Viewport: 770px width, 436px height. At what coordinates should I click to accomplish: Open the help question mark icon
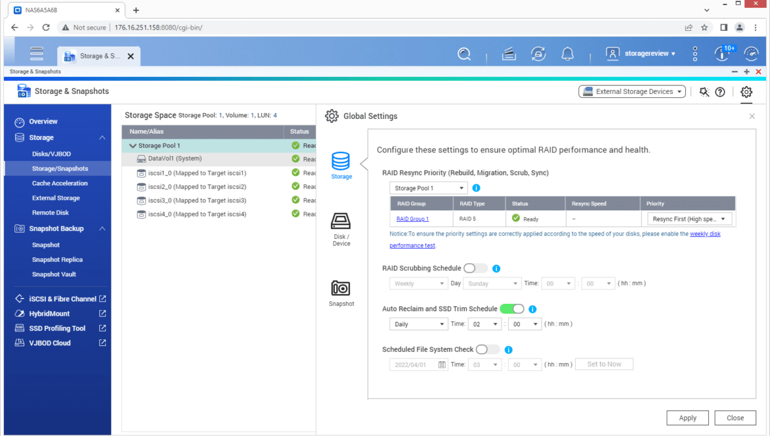click(x=720, y=91)
